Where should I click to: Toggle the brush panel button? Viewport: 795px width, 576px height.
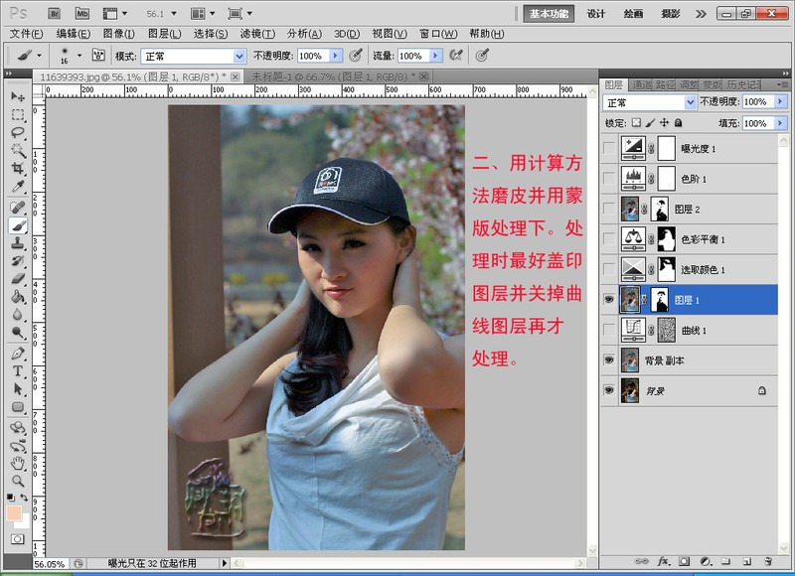tap(98, 56)
